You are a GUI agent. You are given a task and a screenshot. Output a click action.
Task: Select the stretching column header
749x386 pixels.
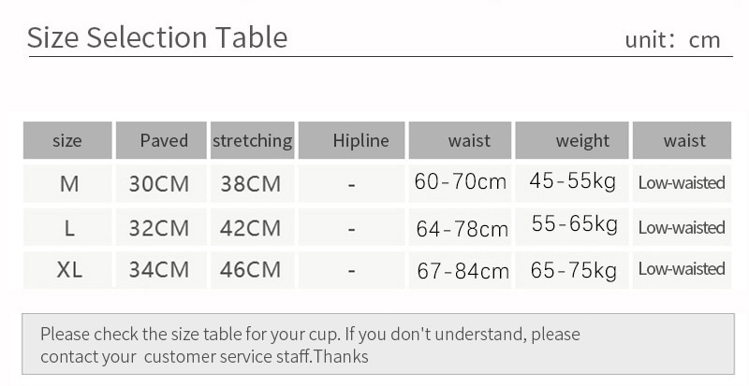(x=253, y=140)
